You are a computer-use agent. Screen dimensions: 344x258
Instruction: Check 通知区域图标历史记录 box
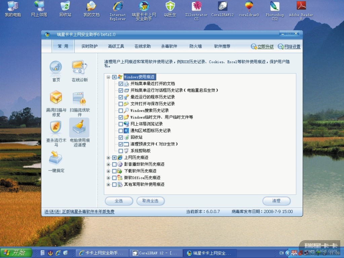[121, 131]
